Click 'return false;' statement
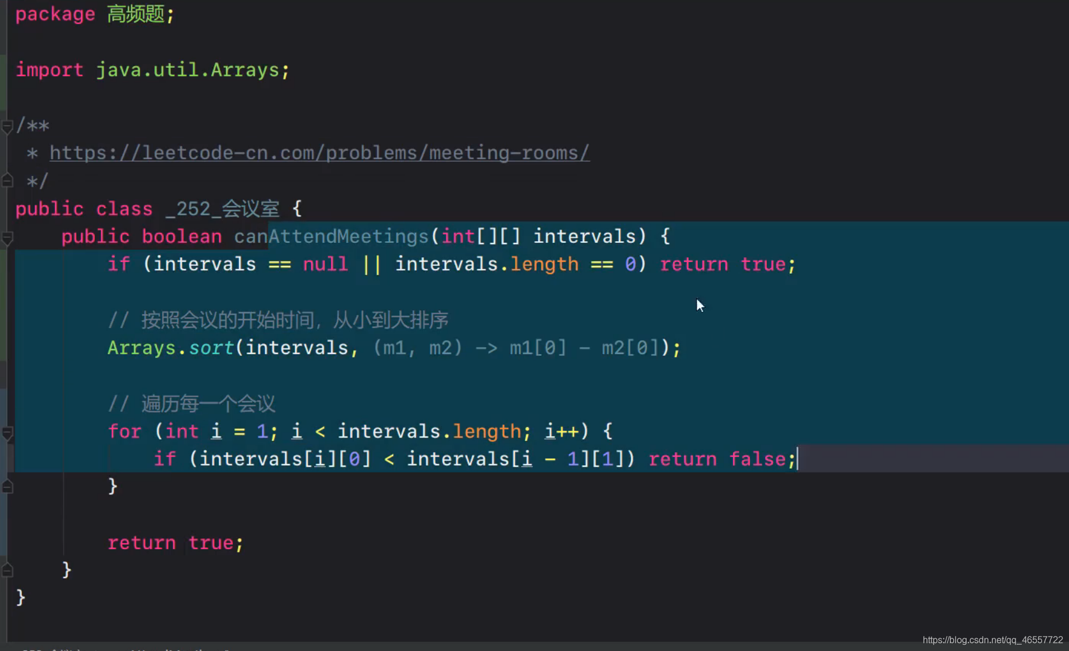Screen dimensions: 1069x651 (x=723, y=459)
